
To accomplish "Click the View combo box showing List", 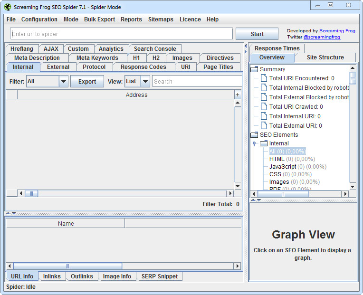I will (137, 81).
